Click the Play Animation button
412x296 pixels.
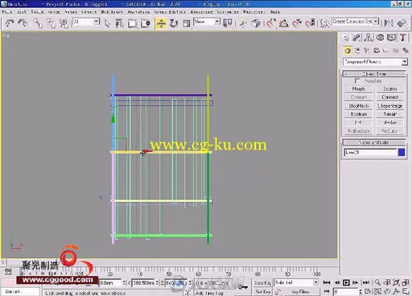346,282
